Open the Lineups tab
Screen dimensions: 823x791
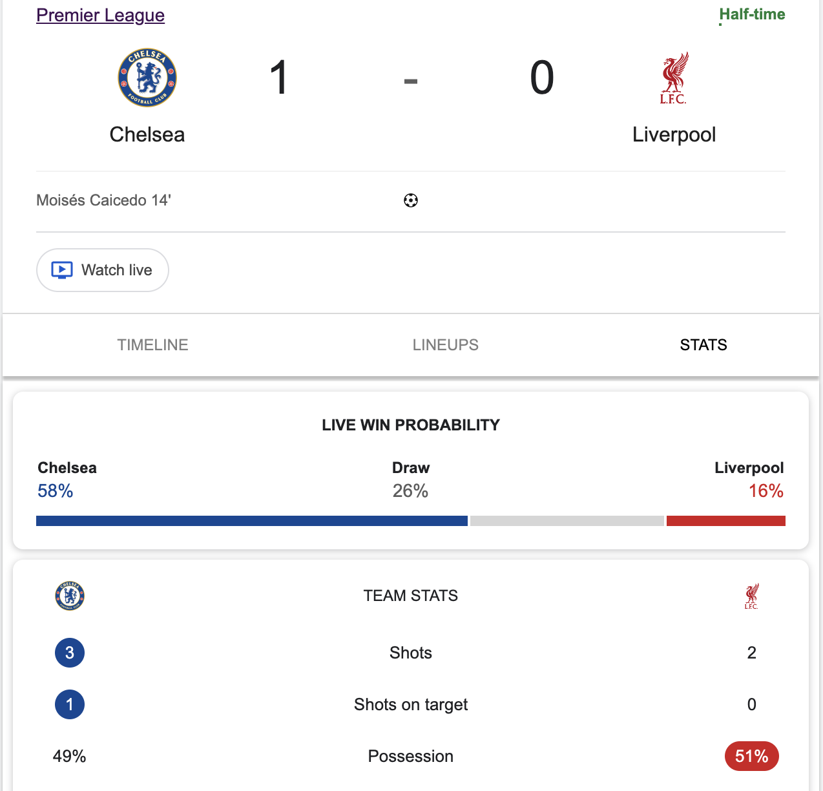pyautogui.click(x=445, y=345)
